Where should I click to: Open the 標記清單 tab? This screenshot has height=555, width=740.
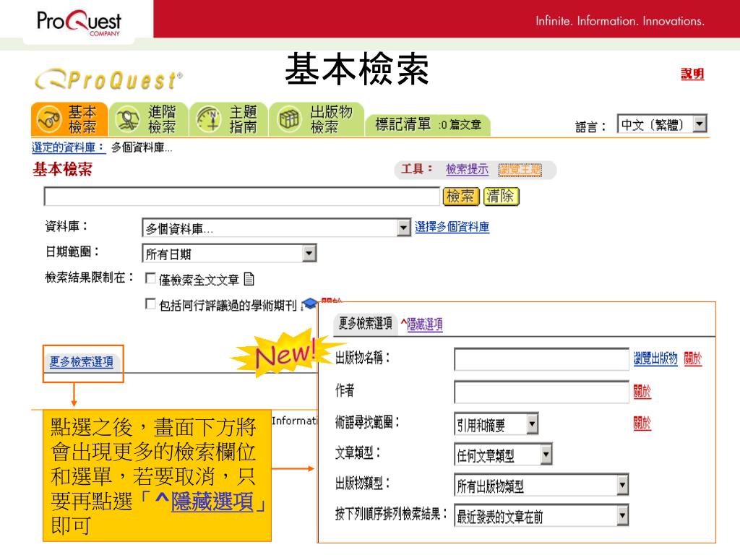click(428, 124)
